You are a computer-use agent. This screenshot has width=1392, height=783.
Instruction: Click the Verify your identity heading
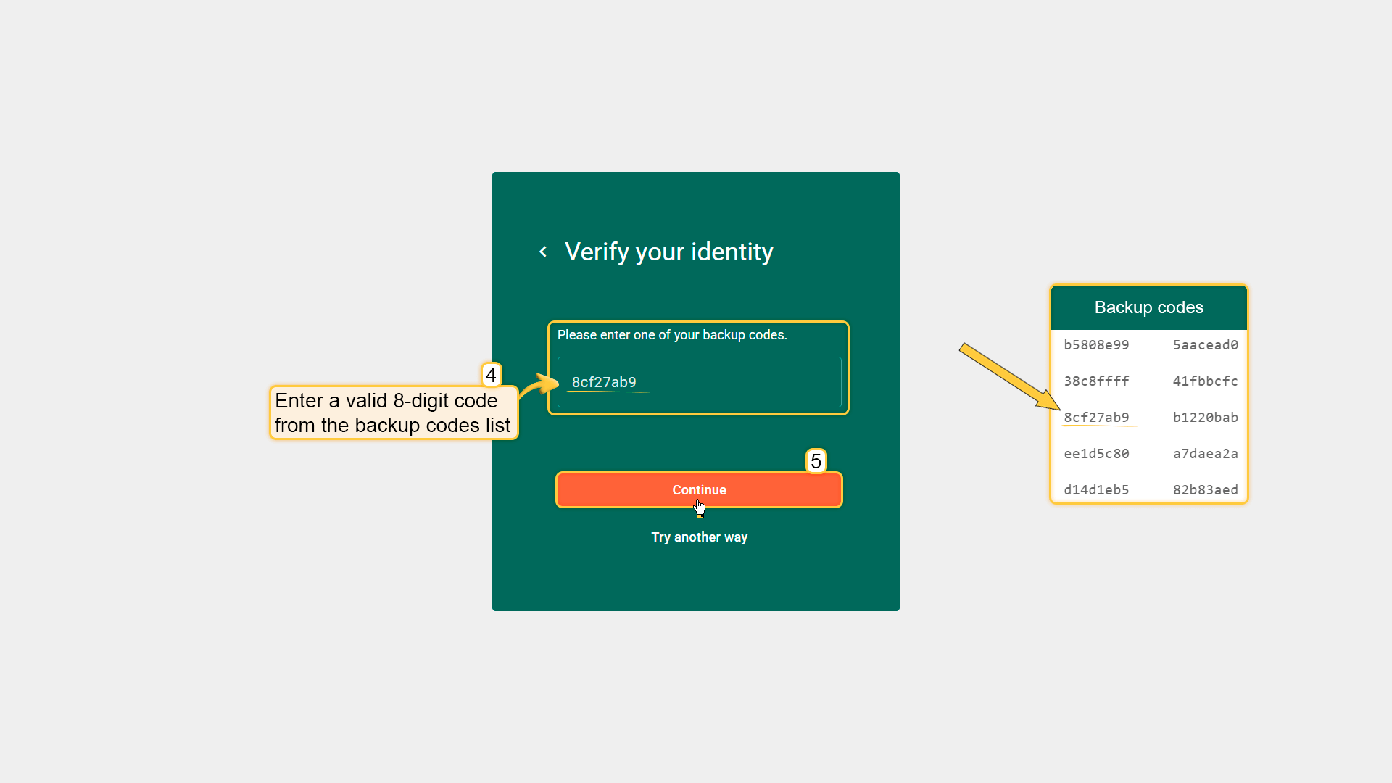tap(668, 252)
